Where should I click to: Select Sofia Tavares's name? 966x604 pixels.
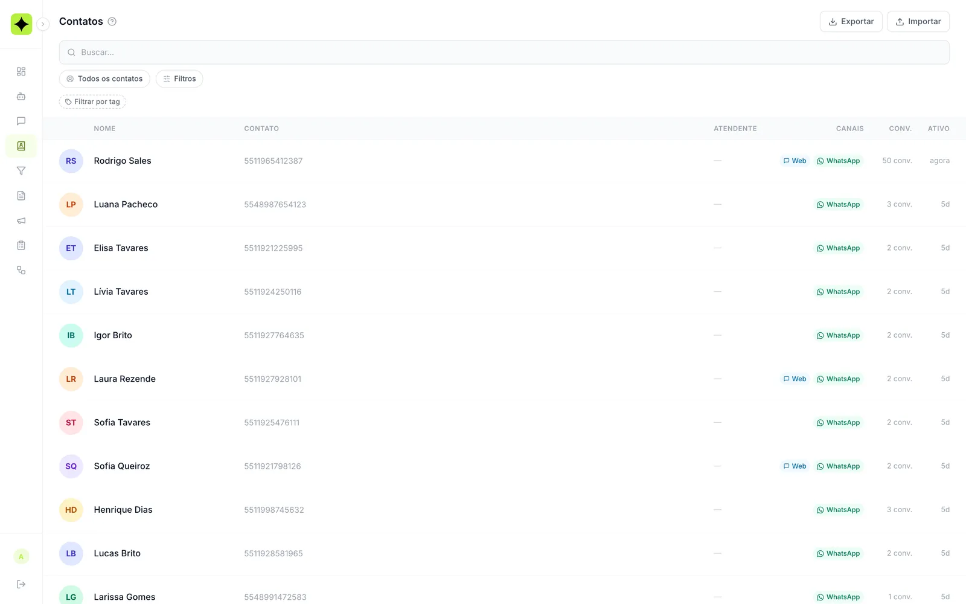[x=122, y=423]
